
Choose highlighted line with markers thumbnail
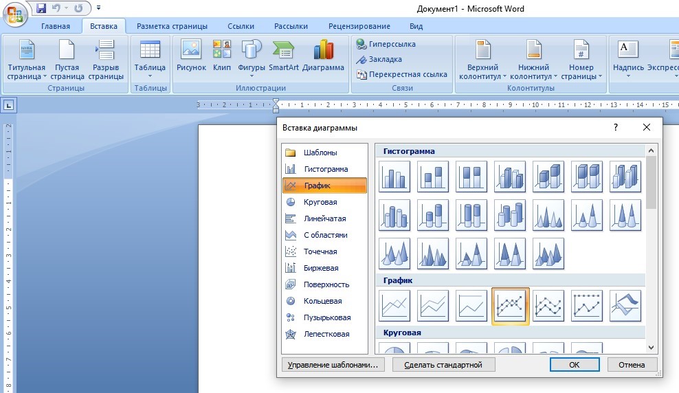[x=510, y=306]
